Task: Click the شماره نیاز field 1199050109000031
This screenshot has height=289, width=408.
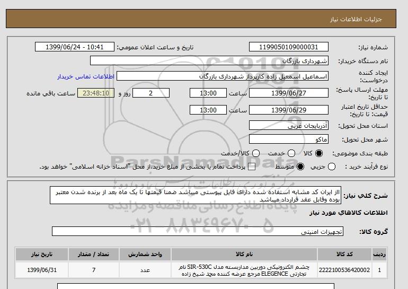Action: (289, 47)
